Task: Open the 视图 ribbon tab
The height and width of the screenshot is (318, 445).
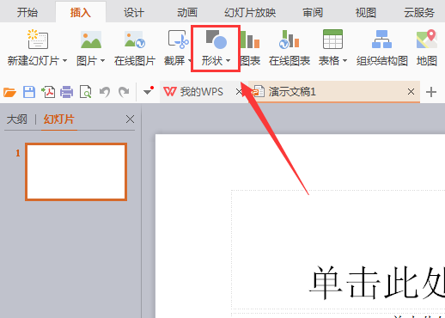Action: [366, 13]
